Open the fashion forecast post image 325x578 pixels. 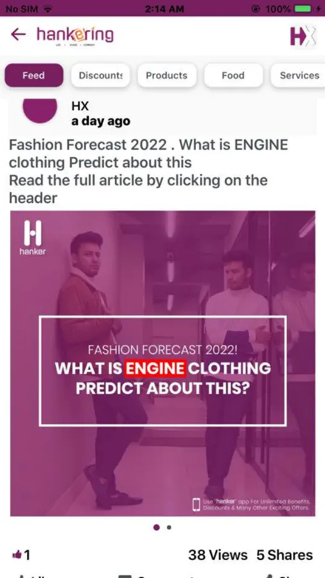coord(162,363)
